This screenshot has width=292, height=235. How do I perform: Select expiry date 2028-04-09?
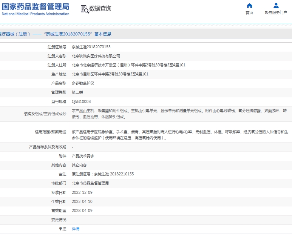tap(82, 210)
